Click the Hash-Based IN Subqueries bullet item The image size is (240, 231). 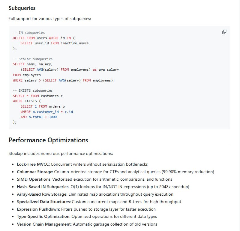tap(103, 187)
